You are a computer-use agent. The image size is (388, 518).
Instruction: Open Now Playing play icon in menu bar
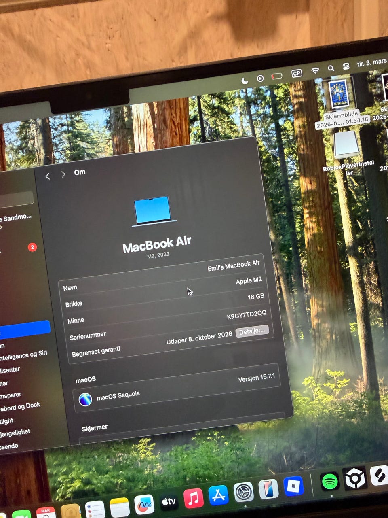pyautogui.click(x=261, y=79)
